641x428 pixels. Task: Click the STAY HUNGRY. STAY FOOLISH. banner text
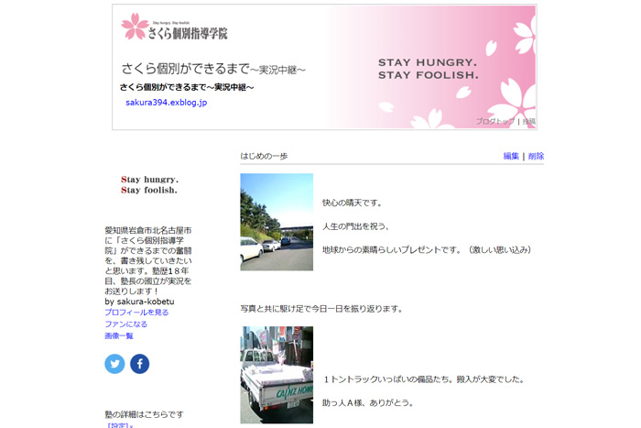428,68
